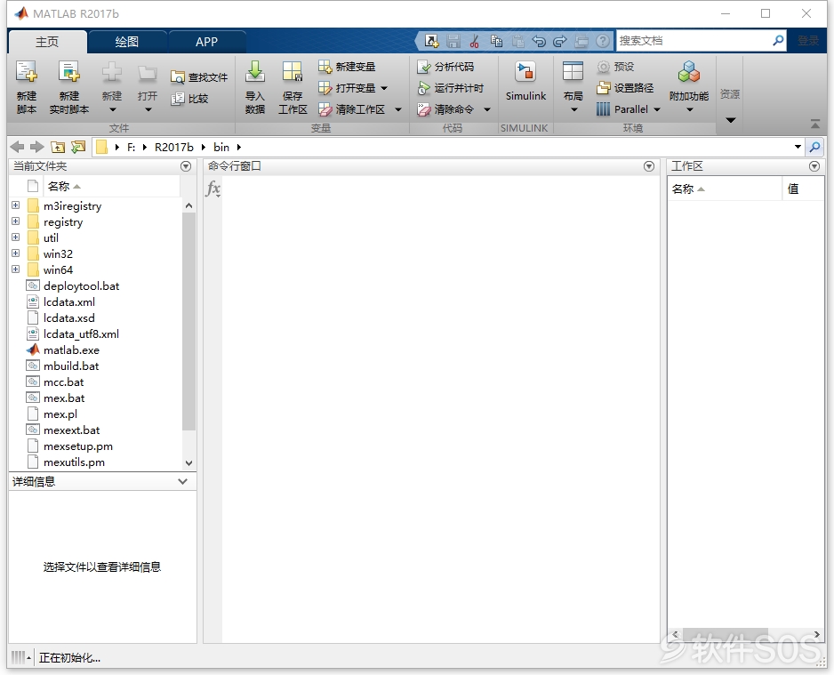Click the help question mark icon
The image size is (834, 675).
click(x=603, y=41)
